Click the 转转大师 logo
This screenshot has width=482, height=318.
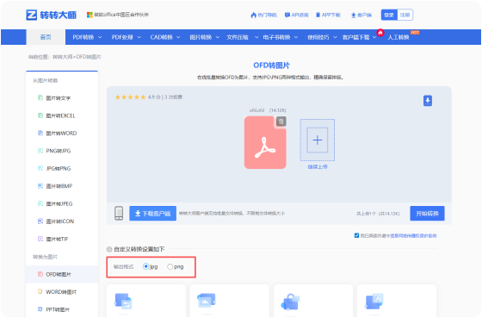click(x=52, y=15)
